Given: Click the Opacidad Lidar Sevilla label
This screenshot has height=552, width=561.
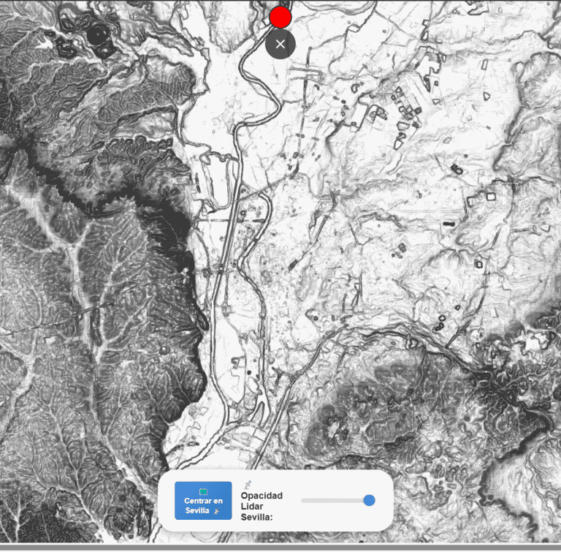Looking at the screenshot, I should click(x=262, y=506).
